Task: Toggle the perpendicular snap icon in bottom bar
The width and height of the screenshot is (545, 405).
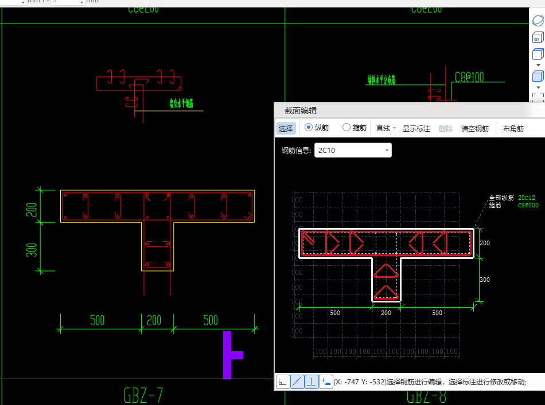Action: (312, 382)
